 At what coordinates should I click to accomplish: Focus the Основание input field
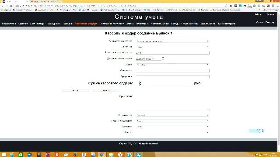(172, 70)
